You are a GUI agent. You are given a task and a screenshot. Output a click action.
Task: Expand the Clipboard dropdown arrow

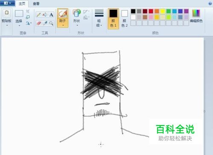coord(7,26)
